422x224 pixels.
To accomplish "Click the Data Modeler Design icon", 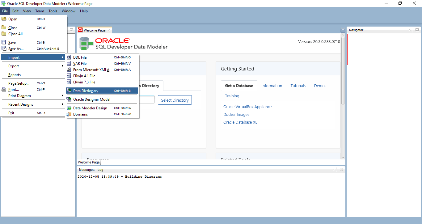I will 69,108.
